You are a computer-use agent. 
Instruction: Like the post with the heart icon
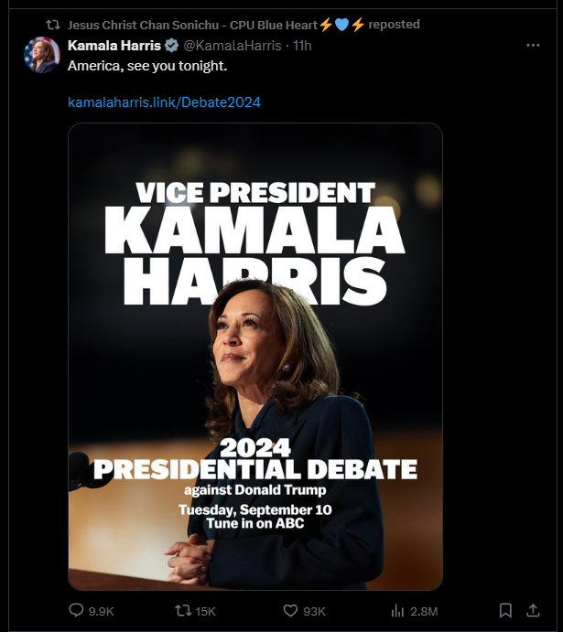tap(290, 611)
